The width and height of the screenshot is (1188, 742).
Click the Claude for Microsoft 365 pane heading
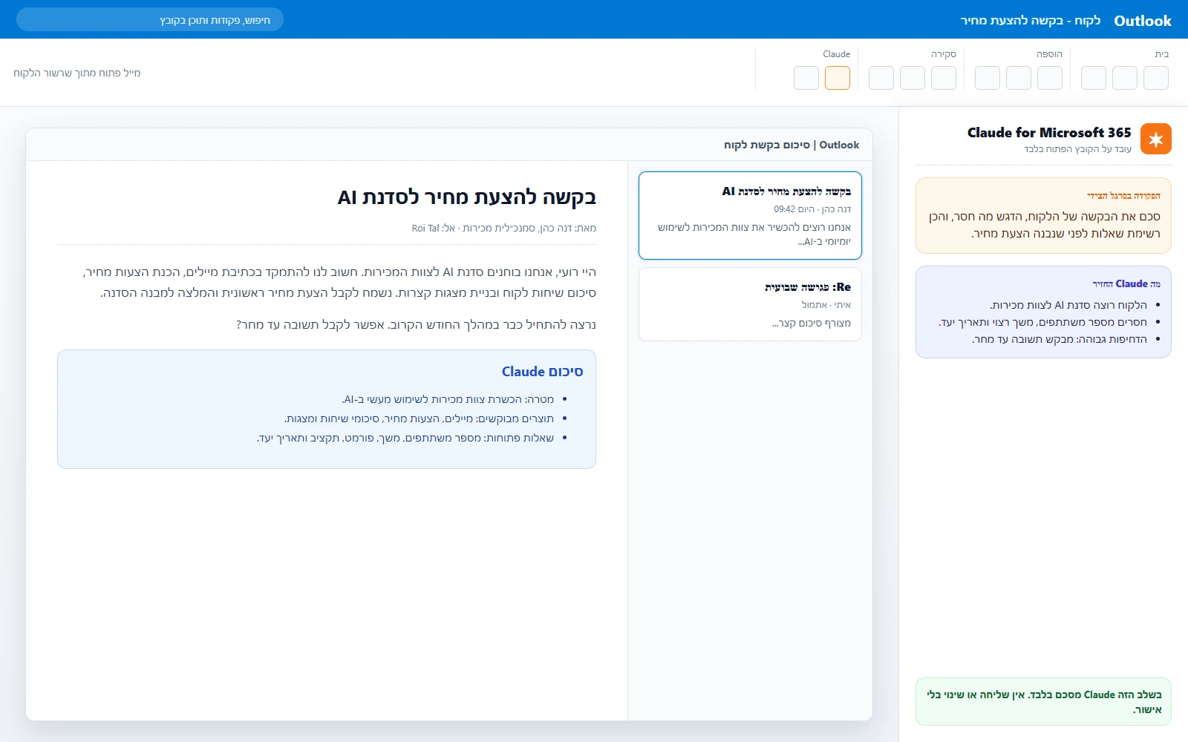(1049, 133)
